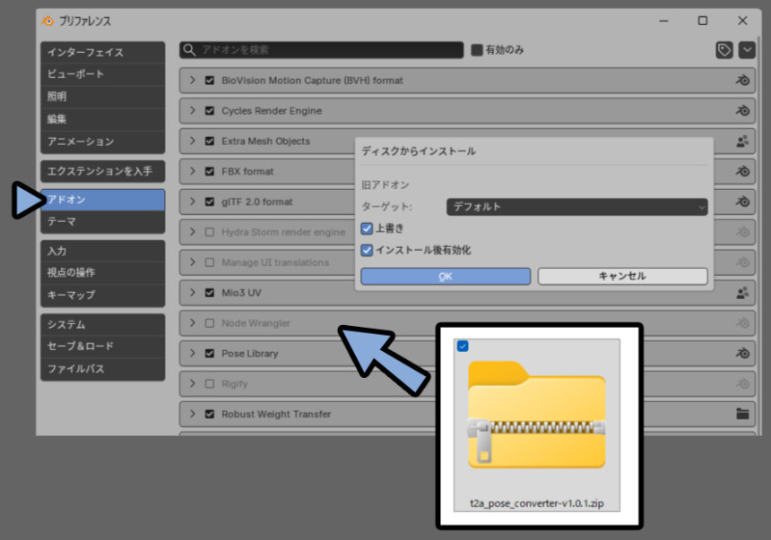Click Blender icon on Cycles Render Engine row

(x=741, y=111)
